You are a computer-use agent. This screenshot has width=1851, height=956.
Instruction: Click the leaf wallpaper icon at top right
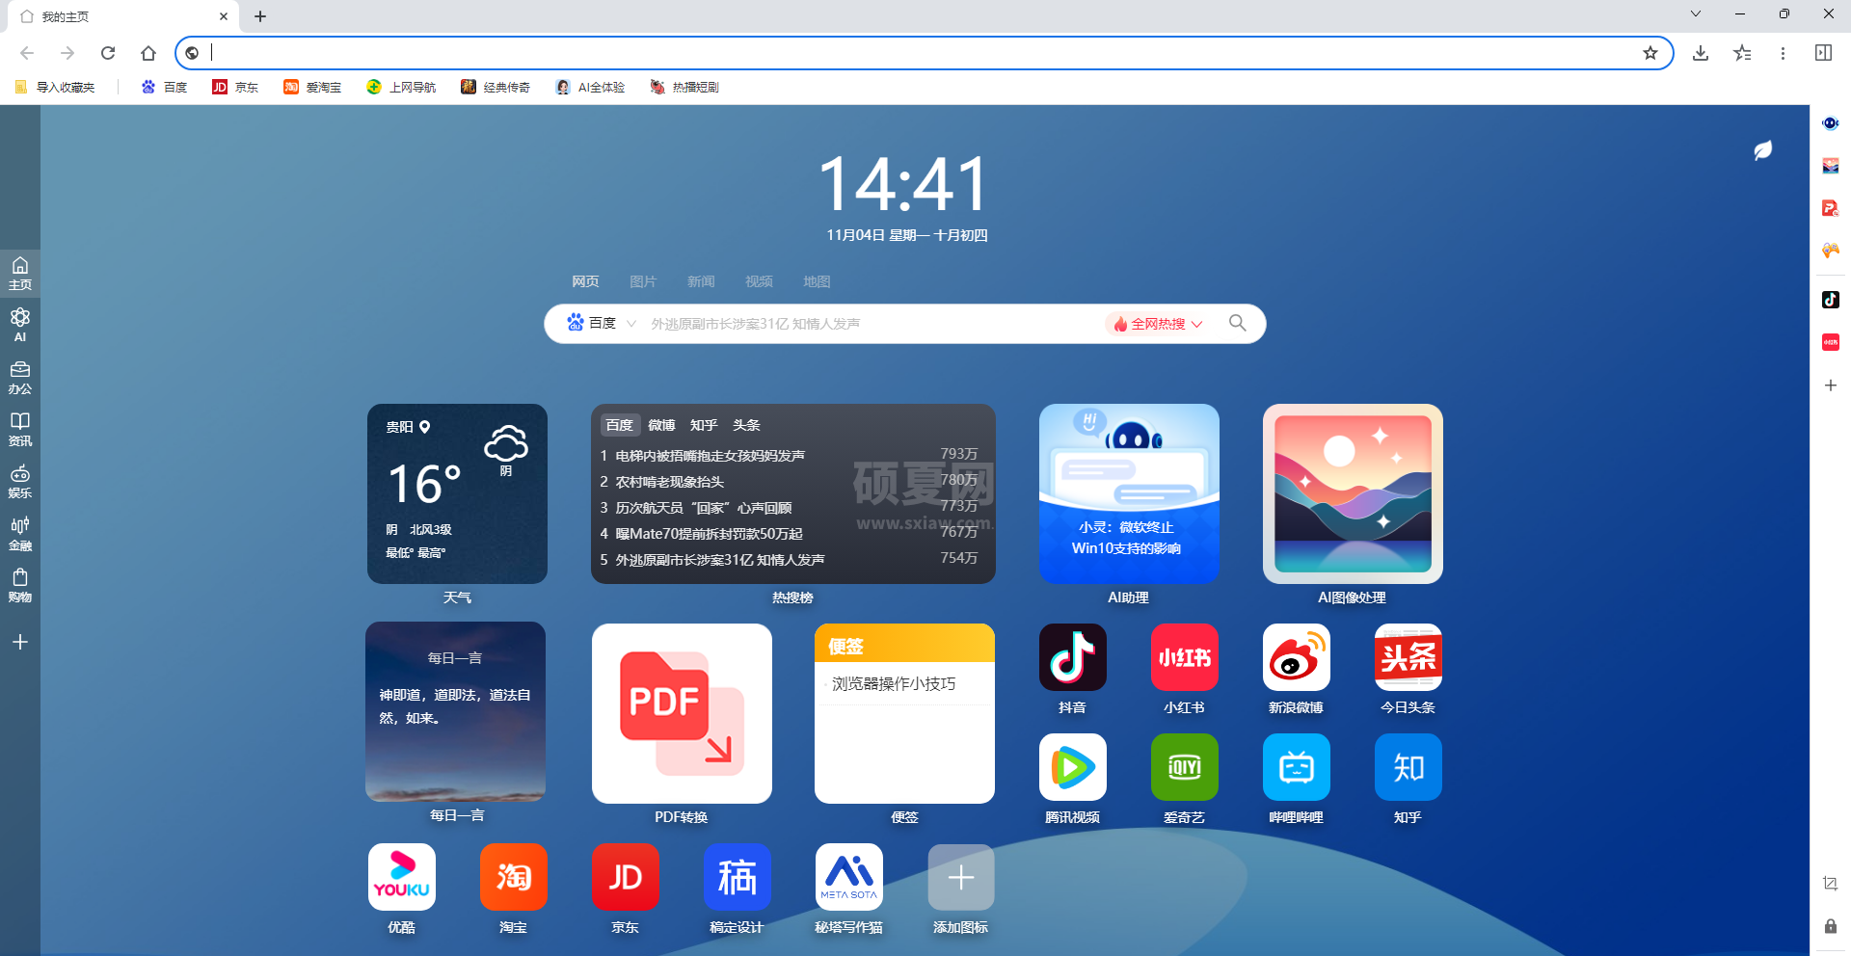tap(1763, 149)
